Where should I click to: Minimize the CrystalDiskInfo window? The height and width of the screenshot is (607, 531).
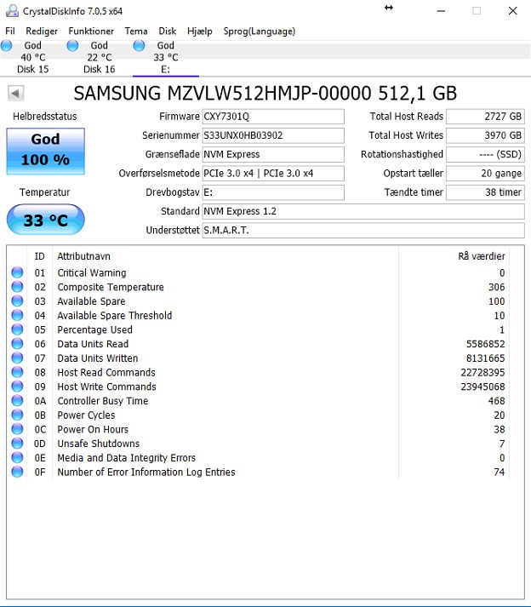coord(441,11)
